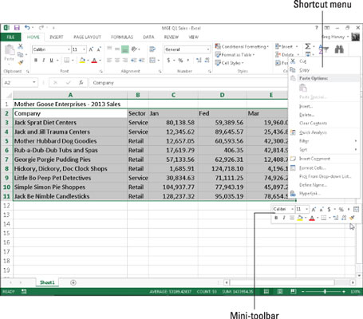The image size is (363, 319).
Task: Toggle Underline in the ribbon Font group
Action: [51, 61]
